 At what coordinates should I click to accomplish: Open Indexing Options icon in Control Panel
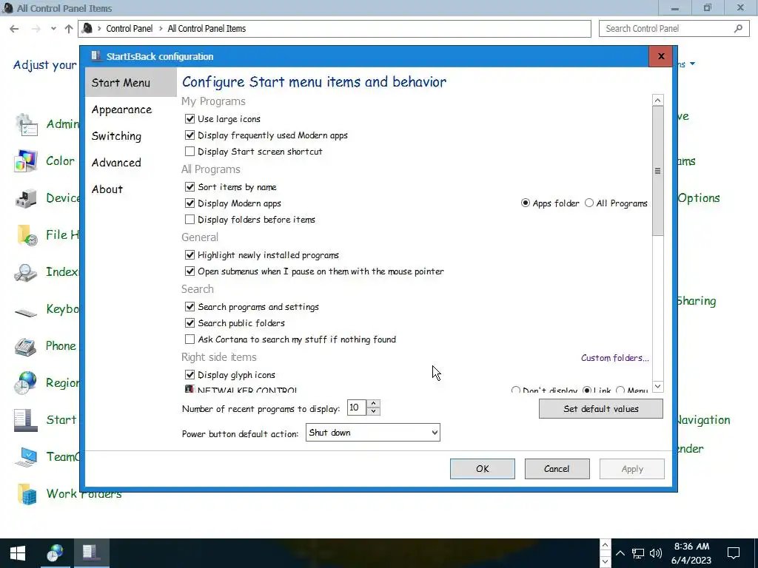coord(26,272)
